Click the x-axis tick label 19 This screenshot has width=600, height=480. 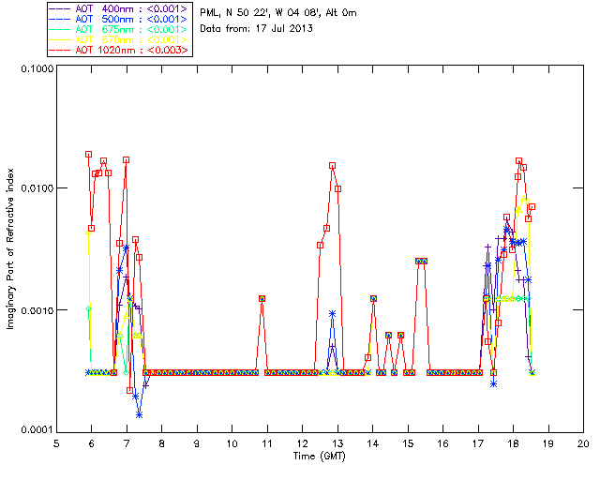[x=548, y=443]
